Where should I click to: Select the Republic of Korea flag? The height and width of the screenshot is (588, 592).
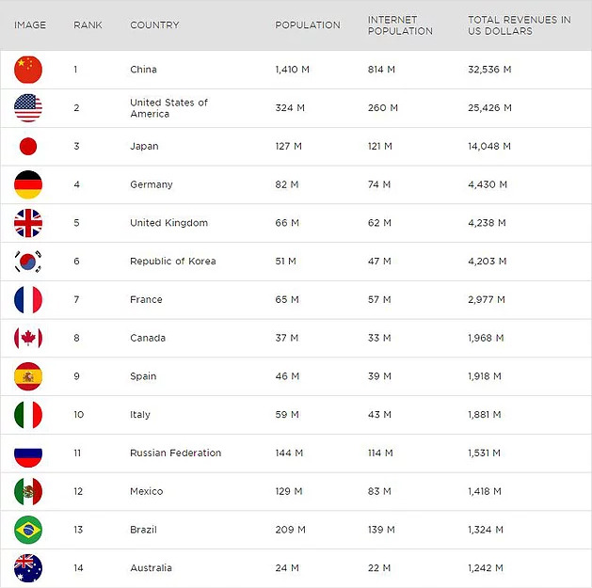28,262
